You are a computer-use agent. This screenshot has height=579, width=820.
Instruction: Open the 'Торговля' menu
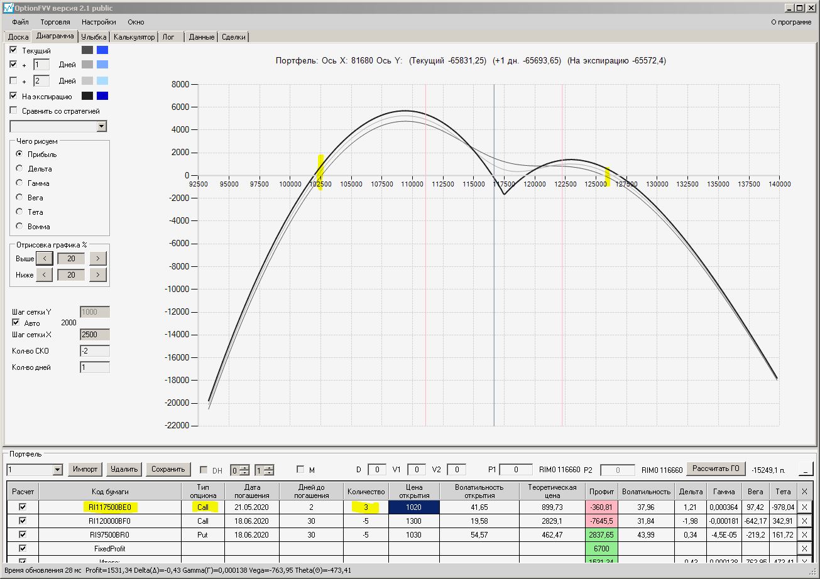(55, 22)
